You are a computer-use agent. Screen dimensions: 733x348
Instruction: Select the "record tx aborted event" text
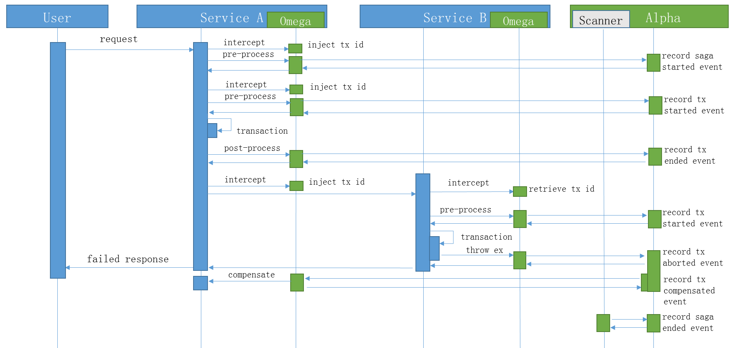tap(692, 257)
